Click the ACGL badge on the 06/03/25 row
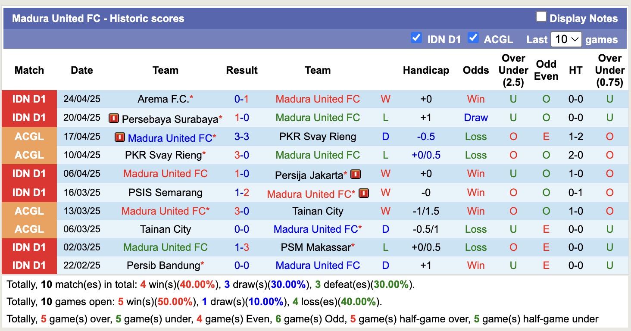 tap(29, 229)
